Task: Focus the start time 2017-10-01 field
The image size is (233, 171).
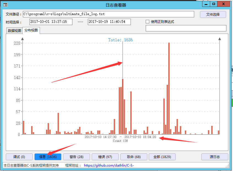Action: click(51, 22)
